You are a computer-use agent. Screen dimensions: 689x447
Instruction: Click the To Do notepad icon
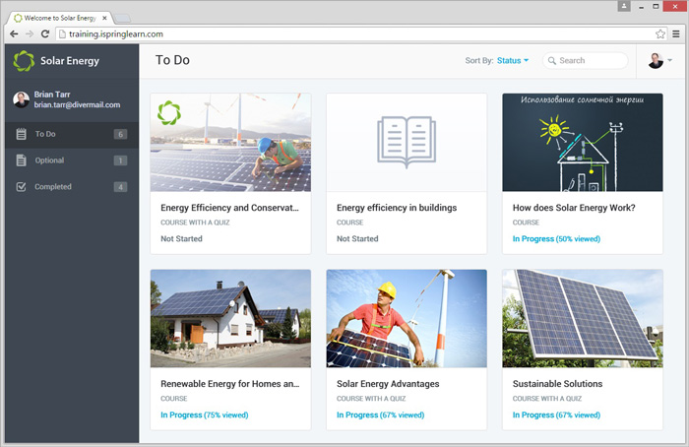[21, 134]
